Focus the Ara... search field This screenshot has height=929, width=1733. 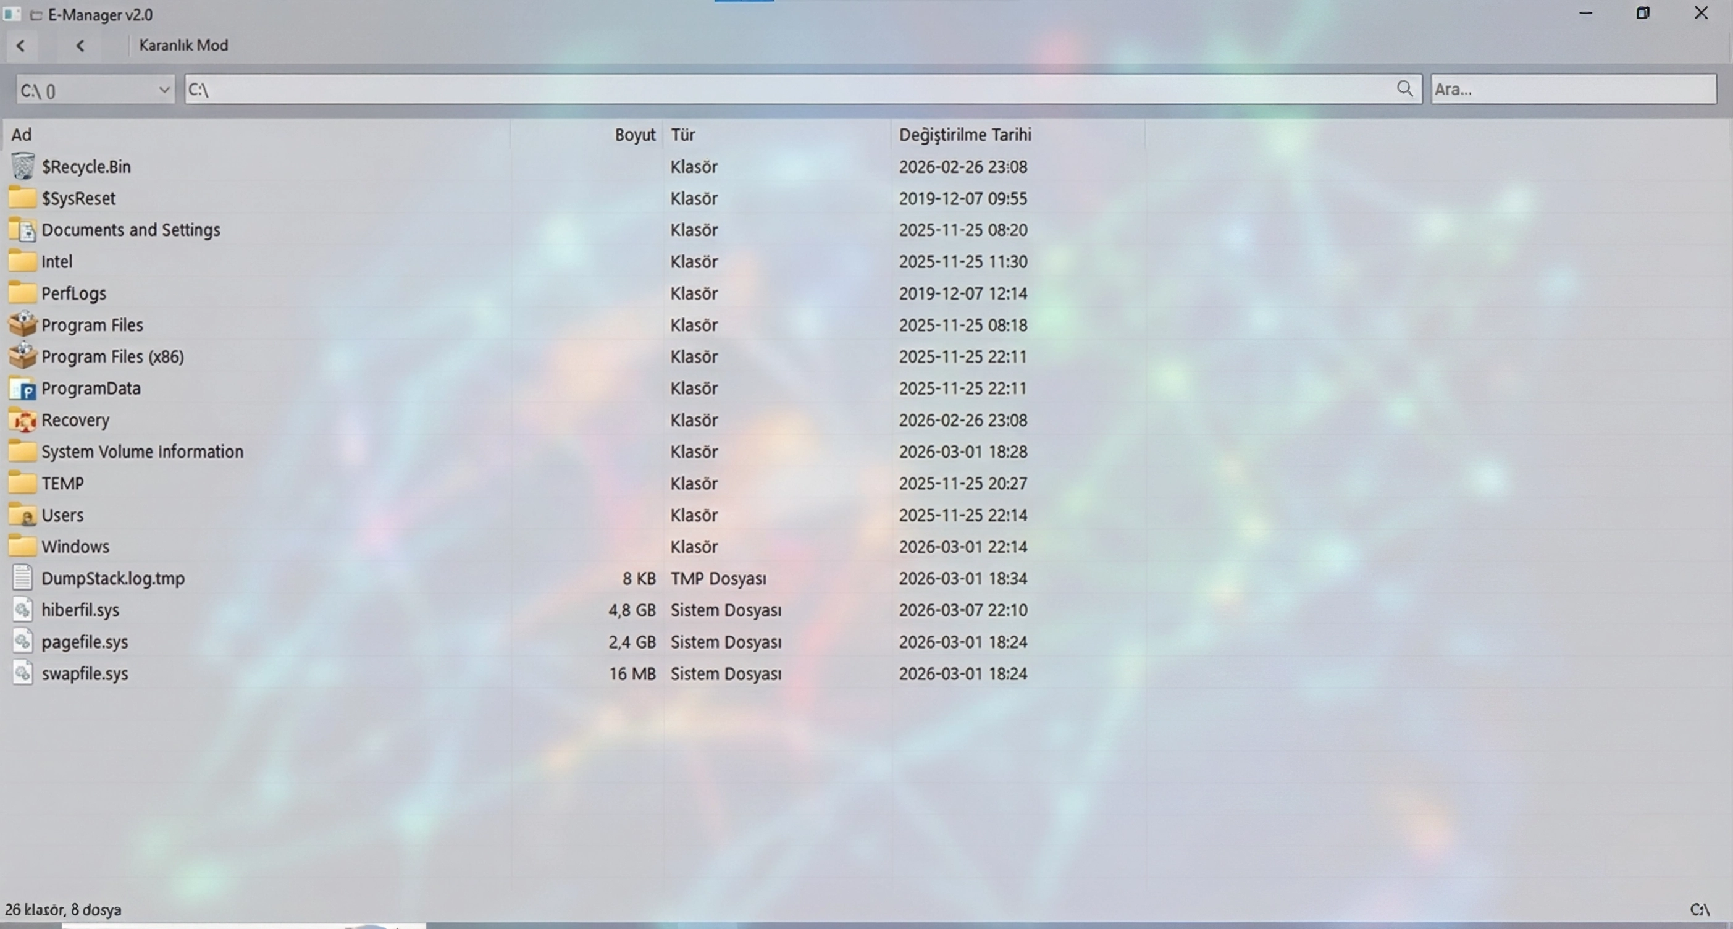[x=1573, y=90]
